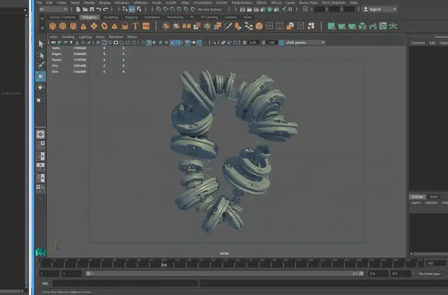Choose the Paint Selection brush tool
Image resolution: width=448 pixels, height=295 pixels.
(x=41, y=65)
